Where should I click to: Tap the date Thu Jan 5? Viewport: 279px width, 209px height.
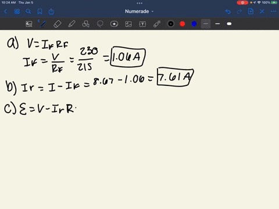[x=26, y=2]
